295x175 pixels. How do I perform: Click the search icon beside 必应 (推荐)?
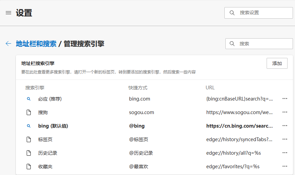point(29,99)
